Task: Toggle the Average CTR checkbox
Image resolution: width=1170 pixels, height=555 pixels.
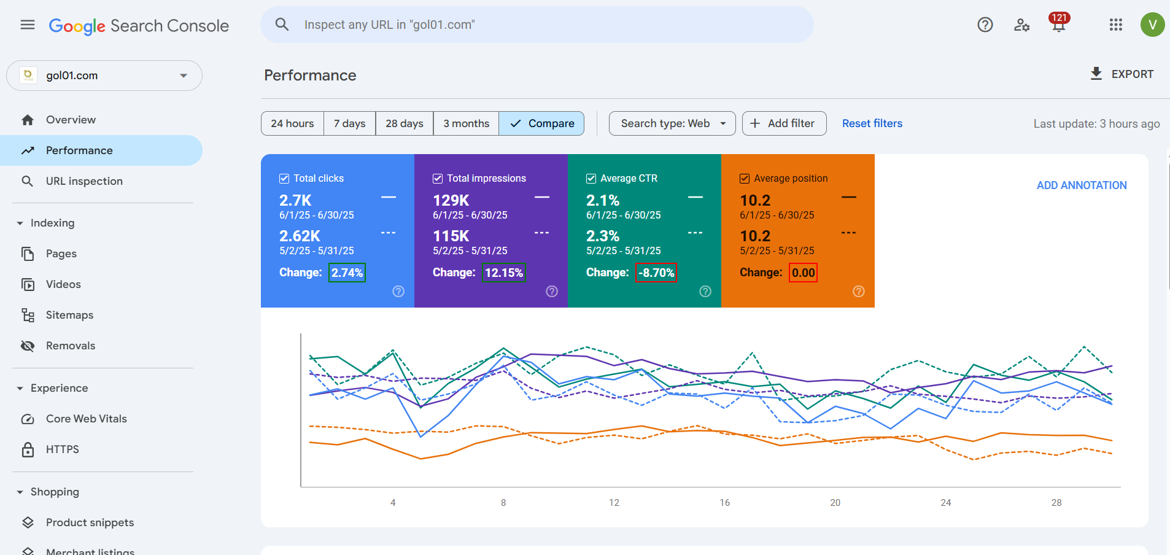Action: (x=591, y=178)
